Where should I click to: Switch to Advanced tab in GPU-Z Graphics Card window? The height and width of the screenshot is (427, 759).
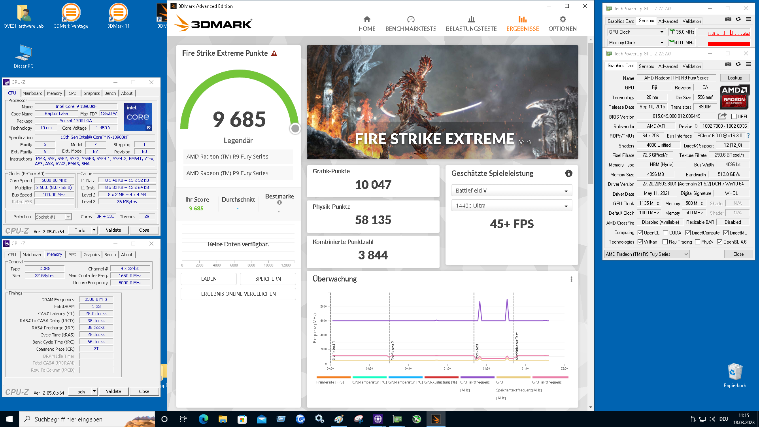click(x=668, y=66)
